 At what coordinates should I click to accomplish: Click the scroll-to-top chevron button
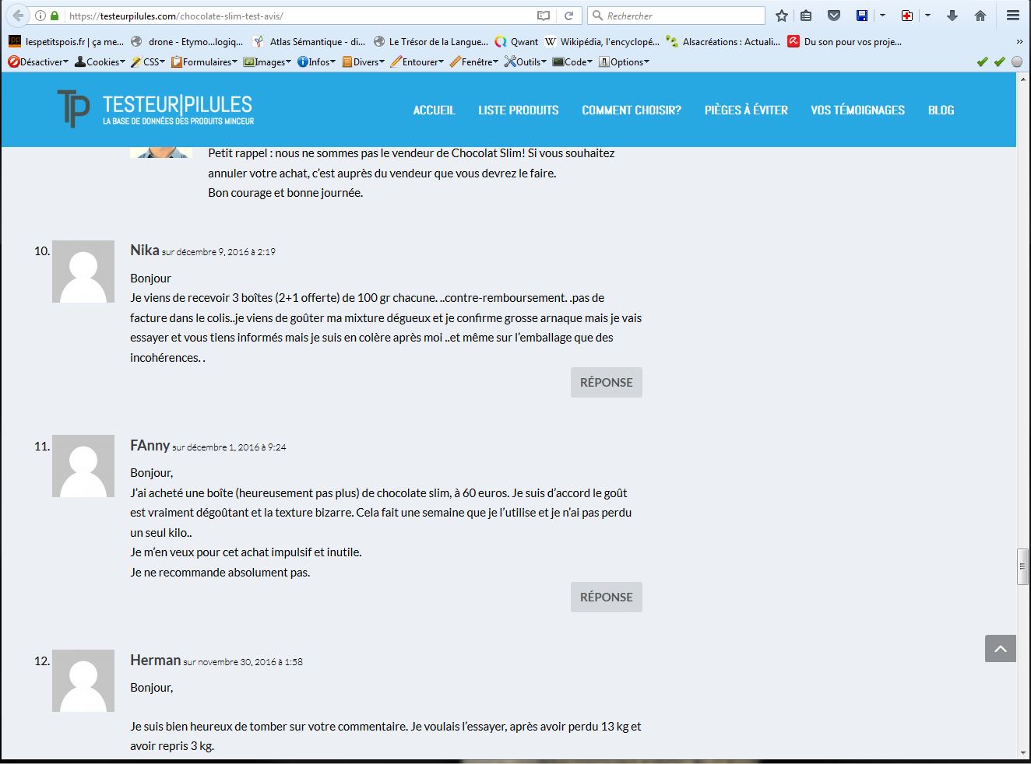pyautogui.click(x=1000, y=648)
